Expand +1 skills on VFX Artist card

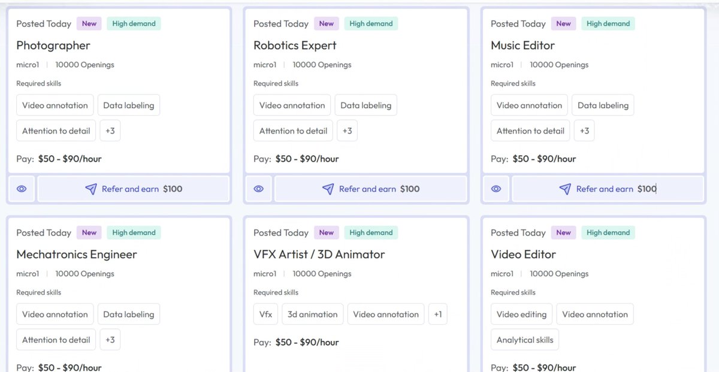438,314
